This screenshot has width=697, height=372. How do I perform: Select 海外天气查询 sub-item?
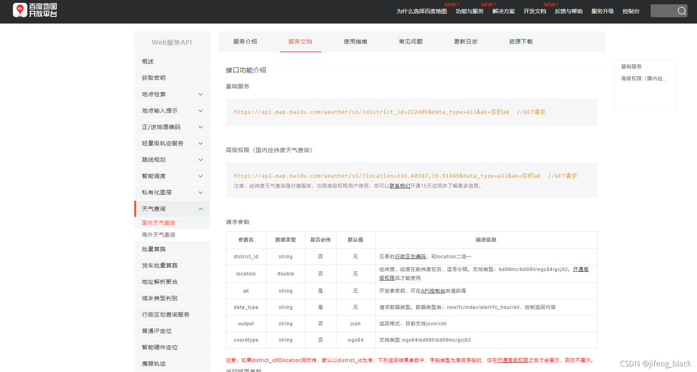click(159, 235)
